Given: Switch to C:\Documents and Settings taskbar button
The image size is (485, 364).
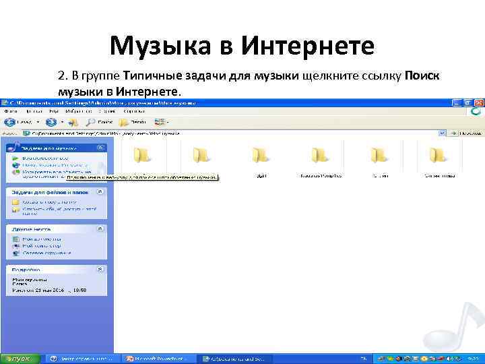Looking at the screenshot, I should tap(235, 359).
